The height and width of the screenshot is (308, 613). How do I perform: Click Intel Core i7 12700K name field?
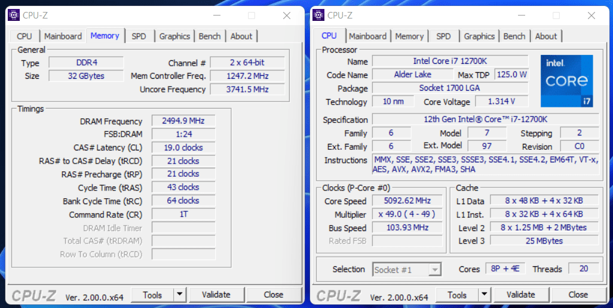(x=450, y=61)
